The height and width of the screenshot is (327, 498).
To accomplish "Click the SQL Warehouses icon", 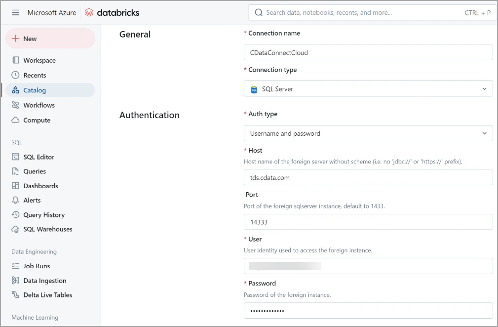I will pyautogui.click(x=15, y=229).
